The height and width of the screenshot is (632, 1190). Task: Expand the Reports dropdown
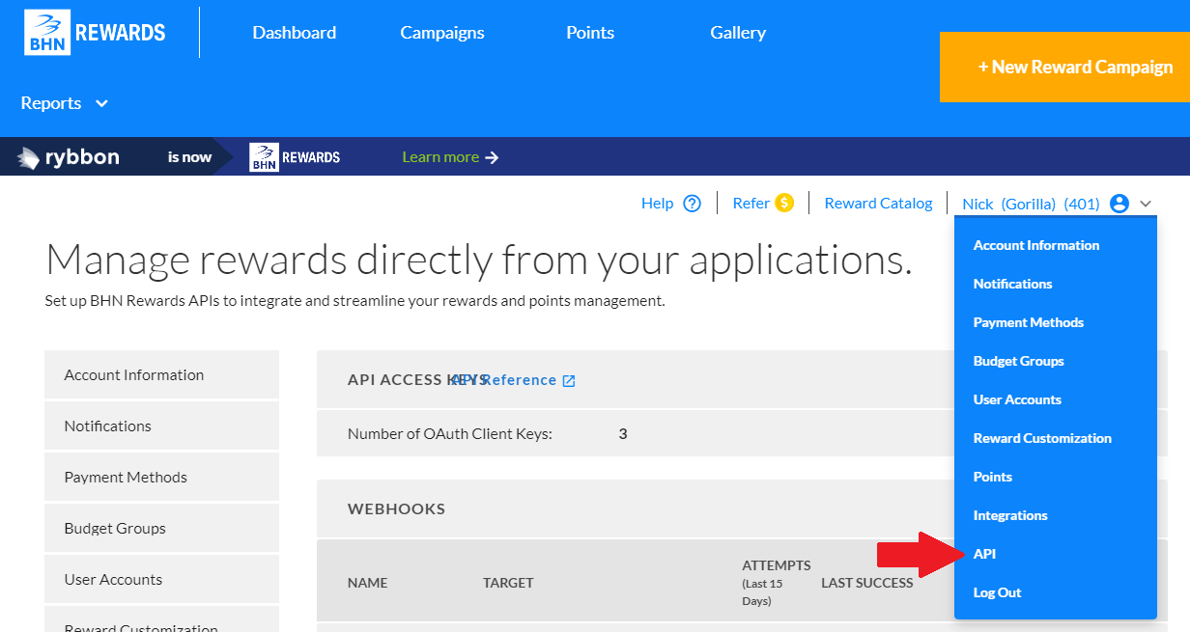pos(65,103)
